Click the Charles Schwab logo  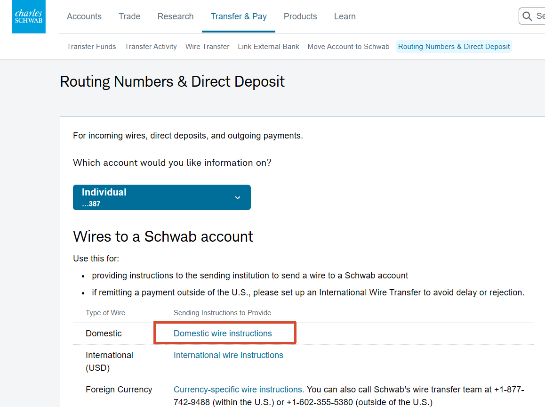tap(29, 16)
